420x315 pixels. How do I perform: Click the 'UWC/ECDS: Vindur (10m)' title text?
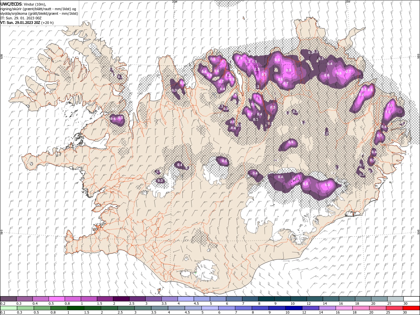(23, 4)
